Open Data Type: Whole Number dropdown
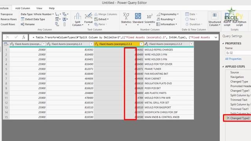 (x=37, y=14)
